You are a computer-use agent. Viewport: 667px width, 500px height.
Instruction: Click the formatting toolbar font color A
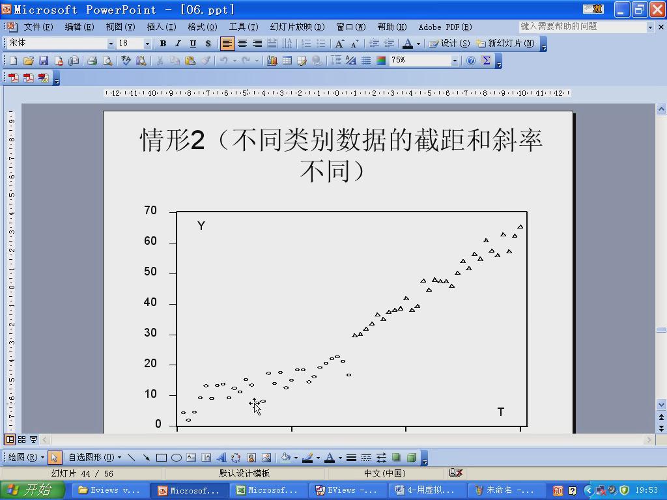408,44
